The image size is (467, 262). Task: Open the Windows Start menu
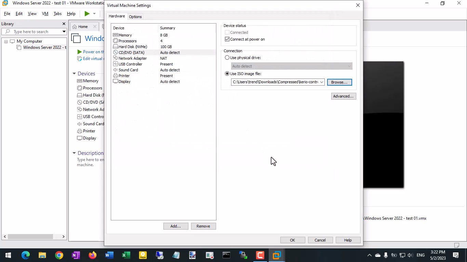[8, 255]
